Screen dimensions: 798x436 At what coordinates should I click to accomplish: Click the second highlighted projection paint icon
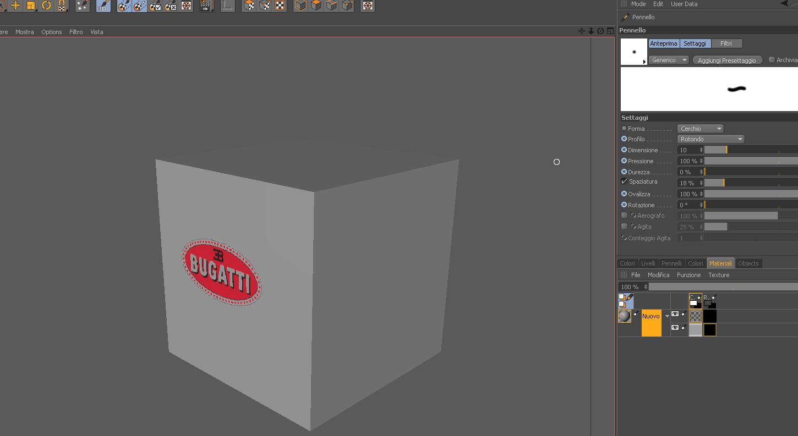(x=140, y=5)
